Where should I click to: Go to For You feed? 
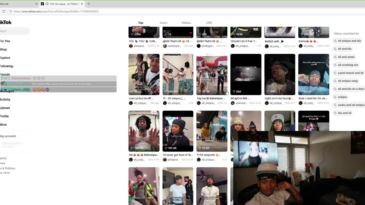point(5,41)
